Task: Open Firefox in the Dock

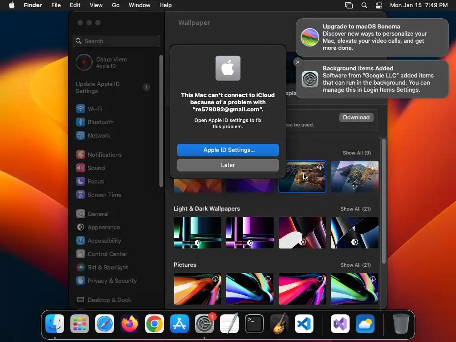Action: [x=130, y=324]
